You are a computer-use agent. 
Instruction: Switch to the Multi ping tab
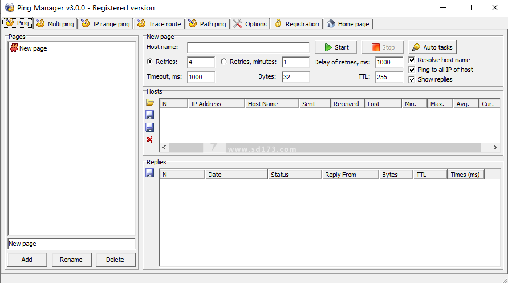click(x=55, y=24)
